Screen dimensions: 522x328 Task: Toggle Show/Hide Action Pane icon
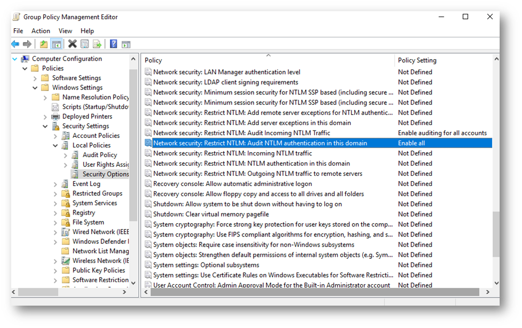126,44
